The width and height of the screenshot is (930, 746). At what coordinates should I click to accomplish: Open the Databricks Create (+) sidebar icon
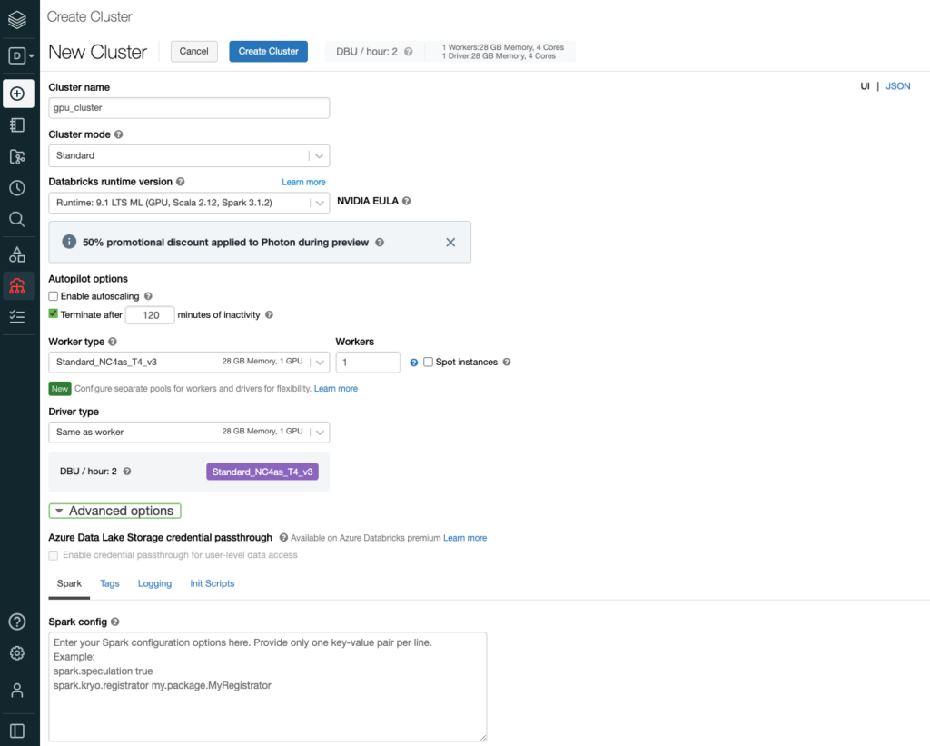[18, 94]
